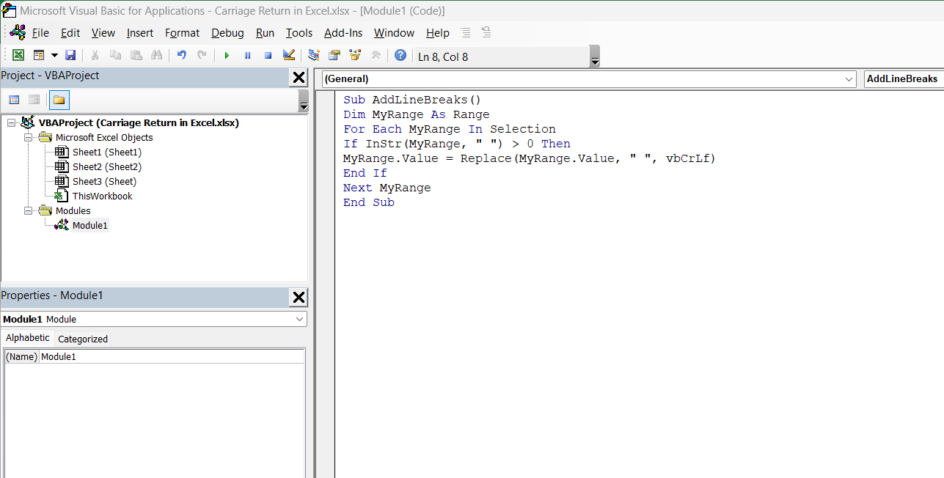Image resolution: width=944 pixels, height=478 pixels.
Task: Click Project pane toolbar overflow arrow
Action: (x=304, y=100)
